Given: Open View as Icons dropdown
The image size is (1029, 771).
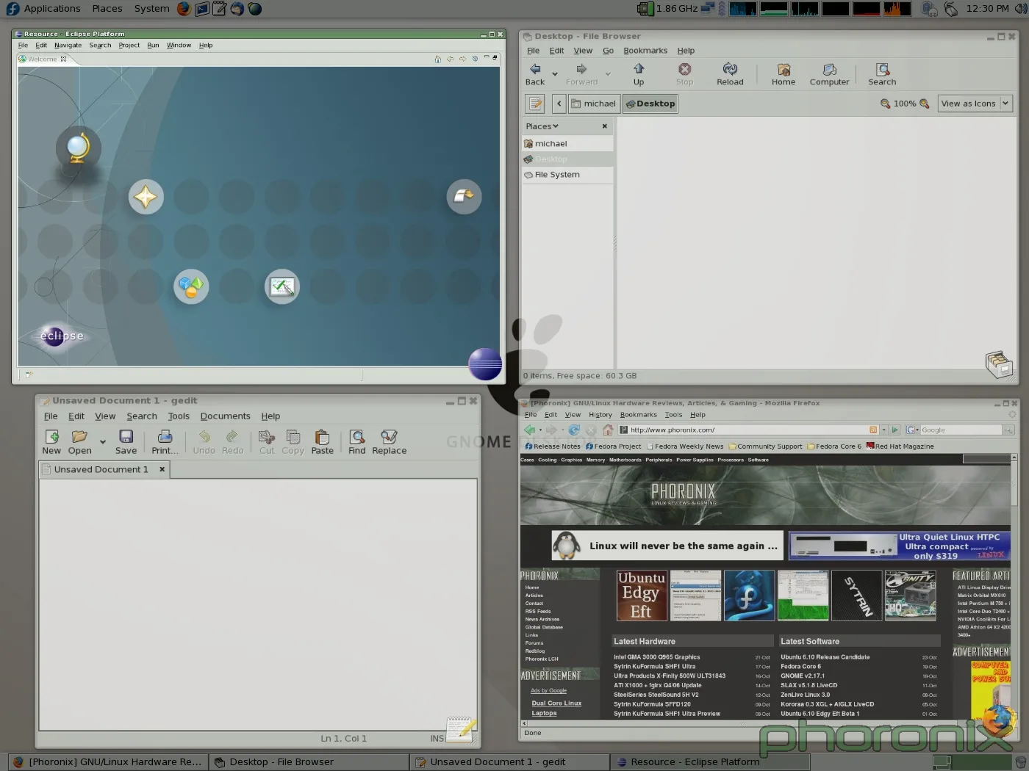Looking at the screenshot, I should [x=975, y=104].
